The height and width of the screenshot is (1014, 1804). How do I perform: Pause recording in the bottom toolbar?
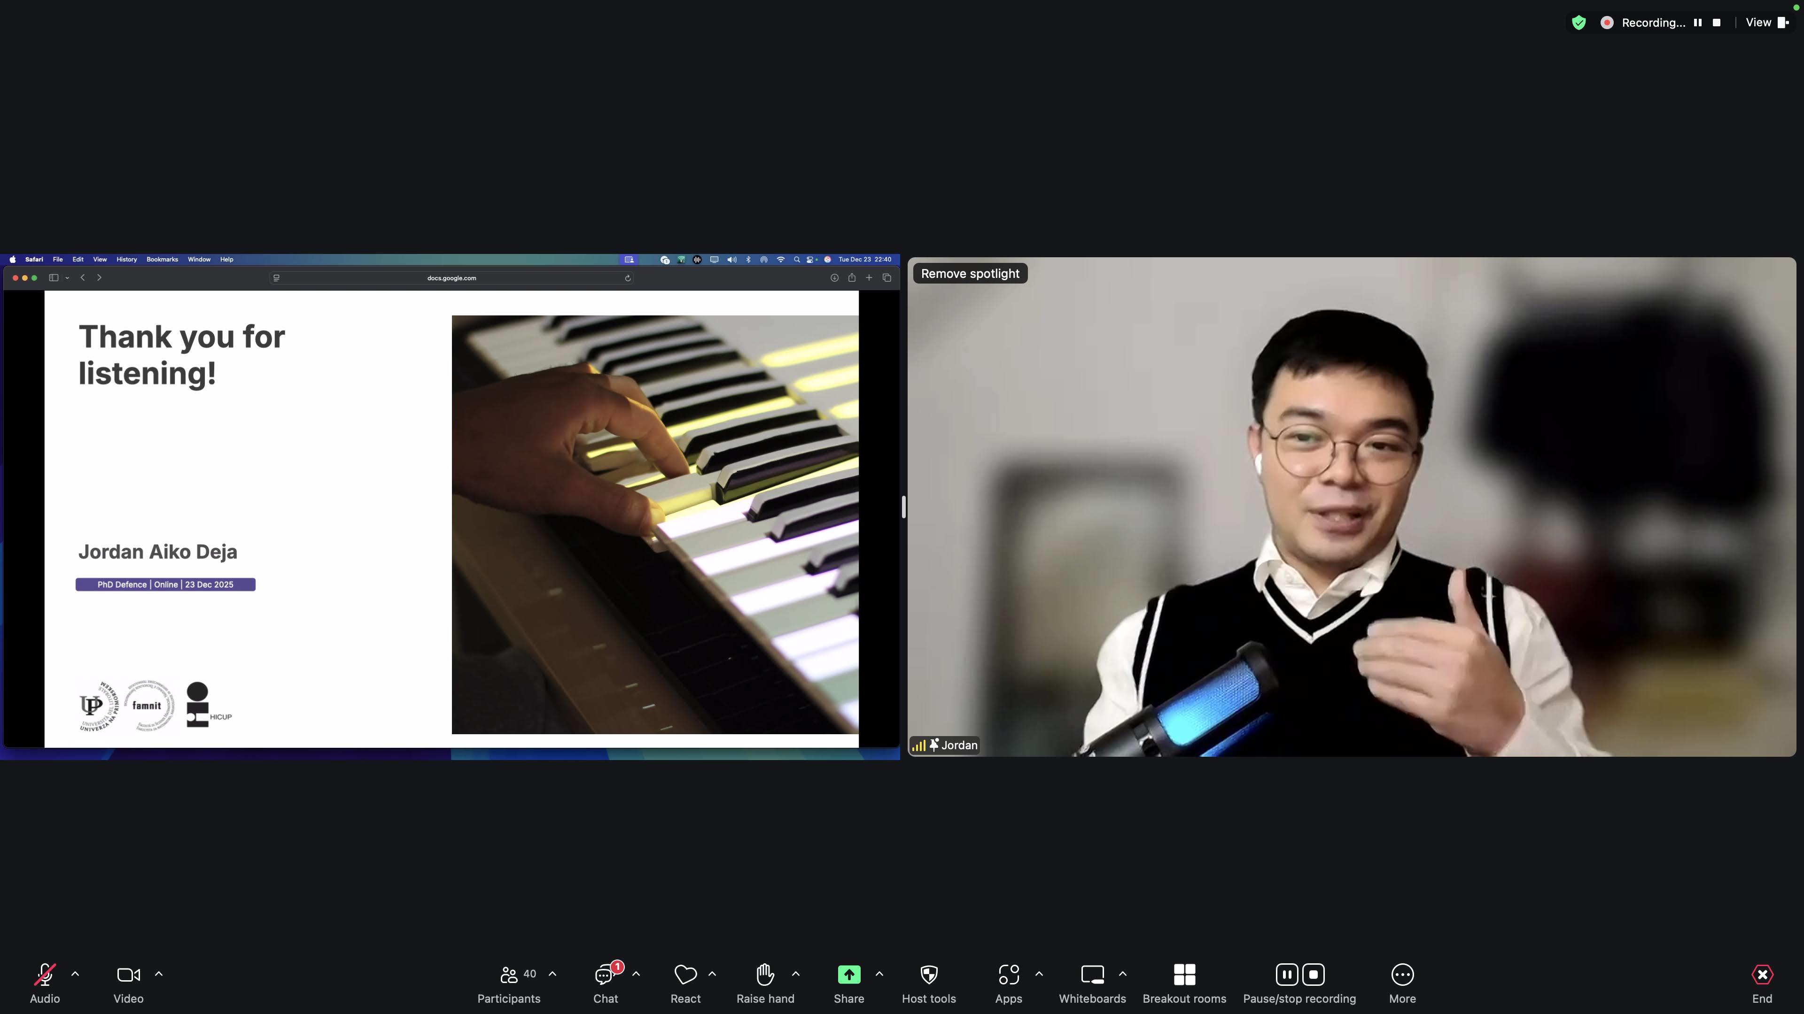pyautogui.click(x=1286, y=974)
